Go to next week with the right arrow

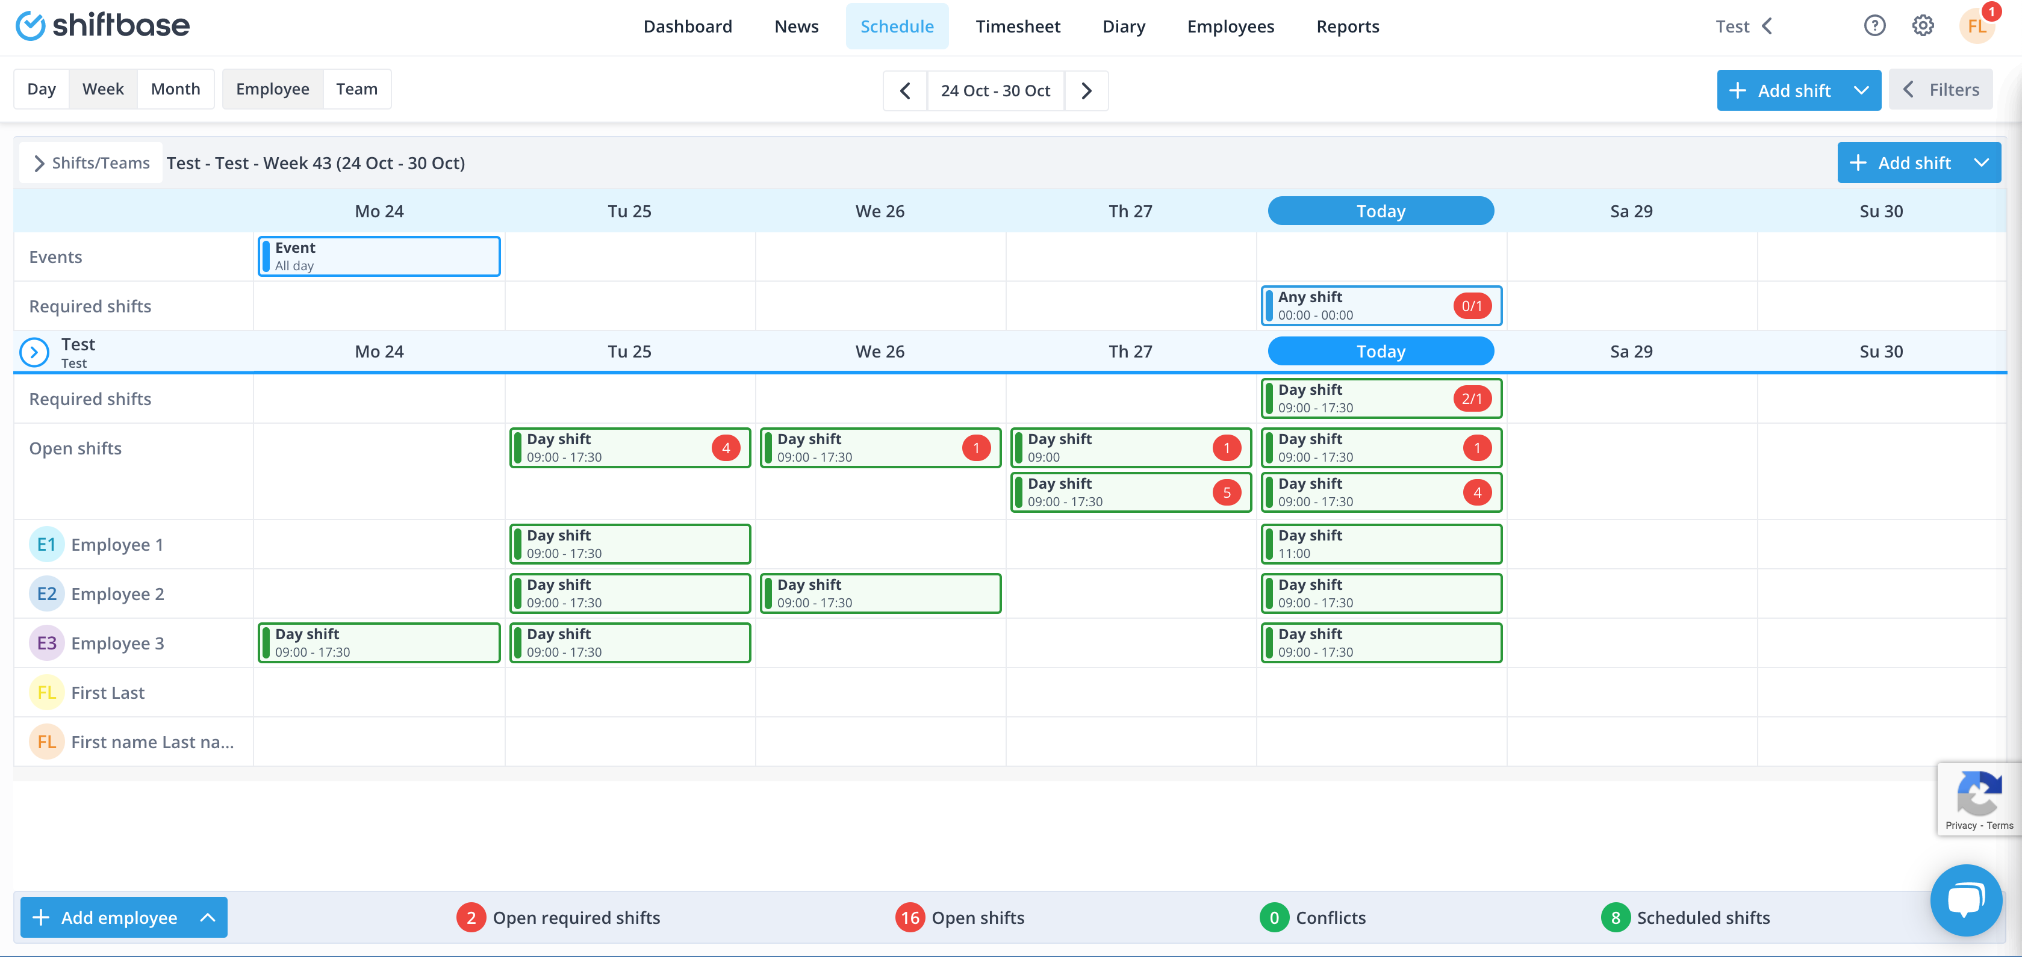pos(1086,90)
